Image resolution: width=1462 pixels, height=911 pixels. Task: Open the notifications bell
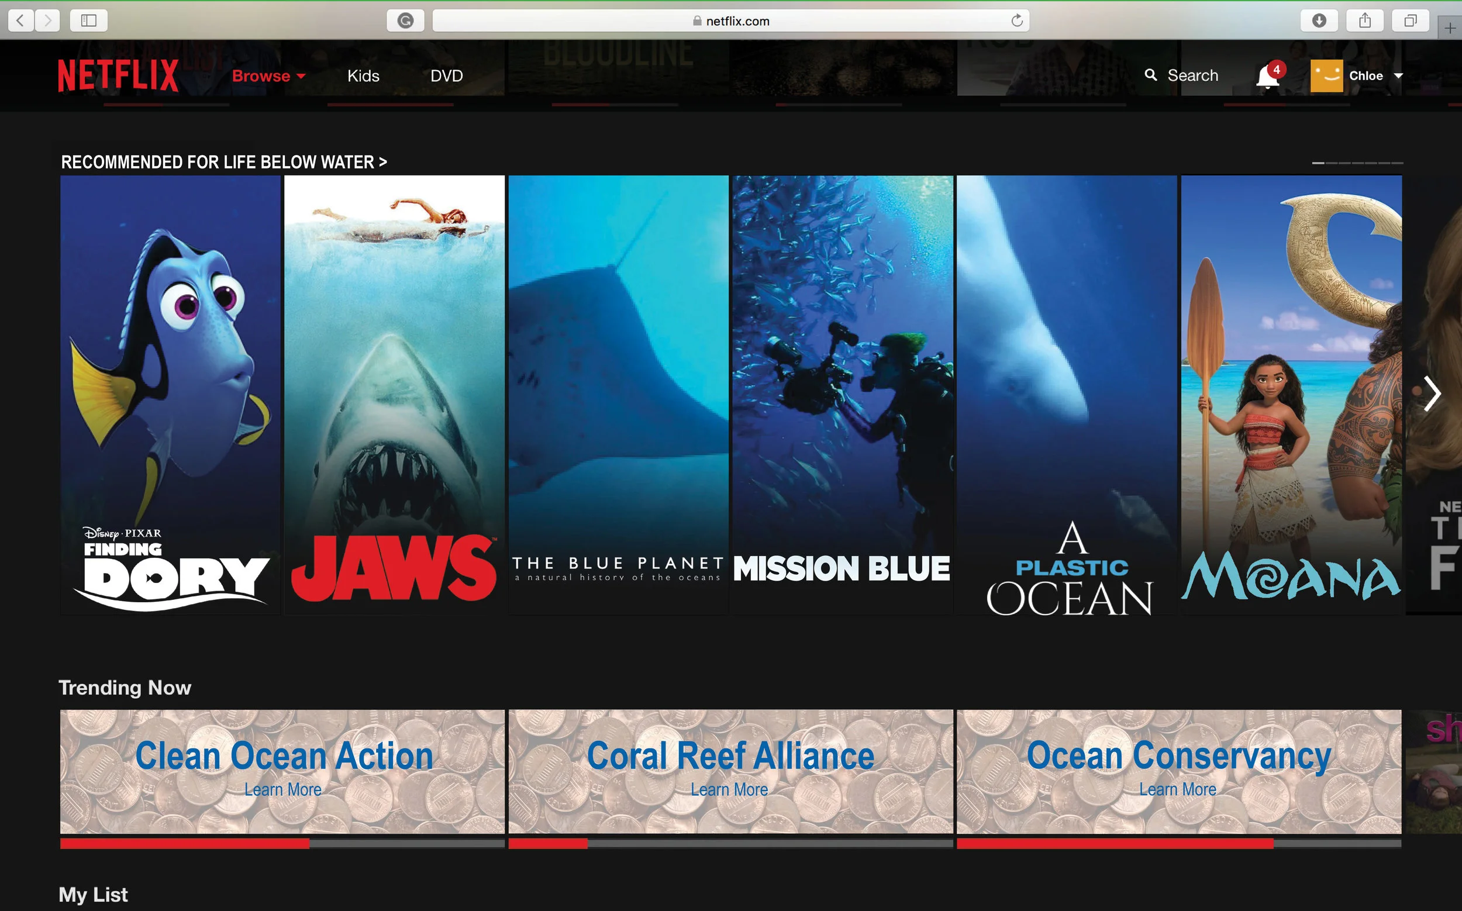point(1269,77)
